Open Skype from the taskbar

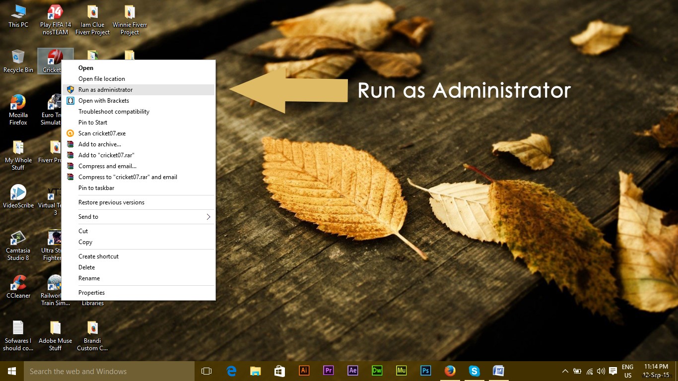coord(474,371)
